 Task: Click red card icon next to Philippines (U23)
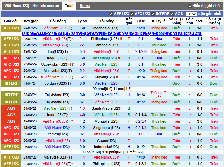(x=121, y=39)
